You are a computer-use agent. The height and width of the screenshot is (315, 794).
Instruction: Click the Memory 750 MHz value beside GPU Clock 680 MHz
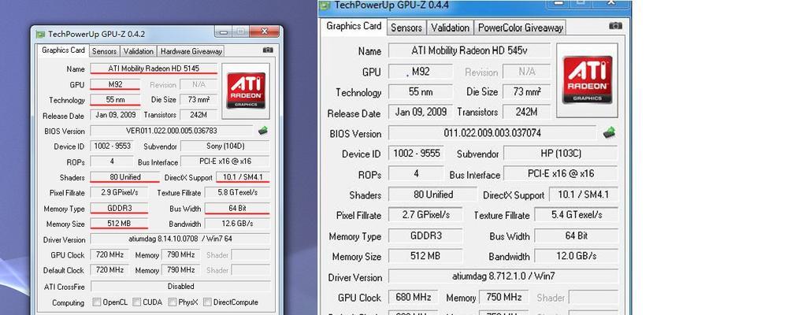(x=504, y=297)
